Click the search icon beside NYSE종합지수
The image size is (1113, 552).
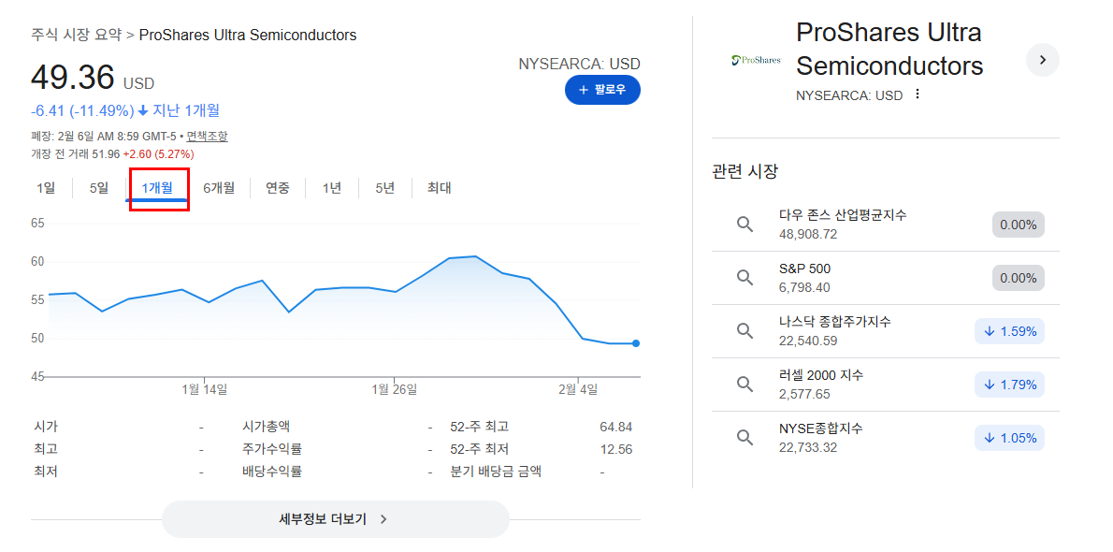pyautogui.click(x=744, y=438)
